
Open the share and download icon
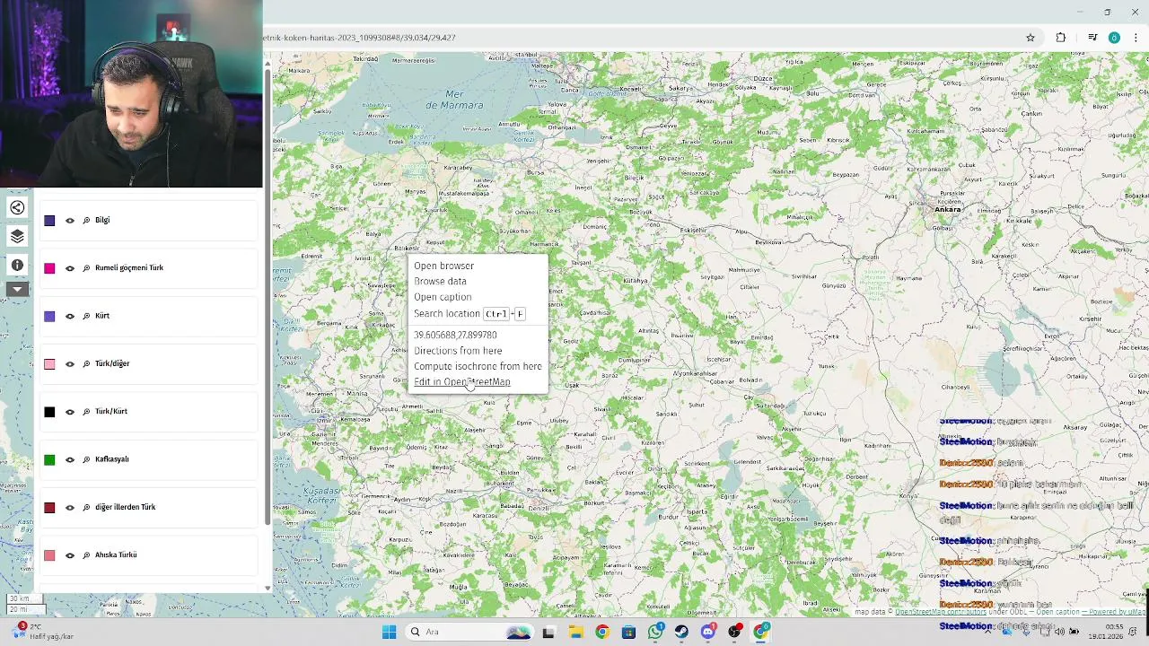[17, 207]
